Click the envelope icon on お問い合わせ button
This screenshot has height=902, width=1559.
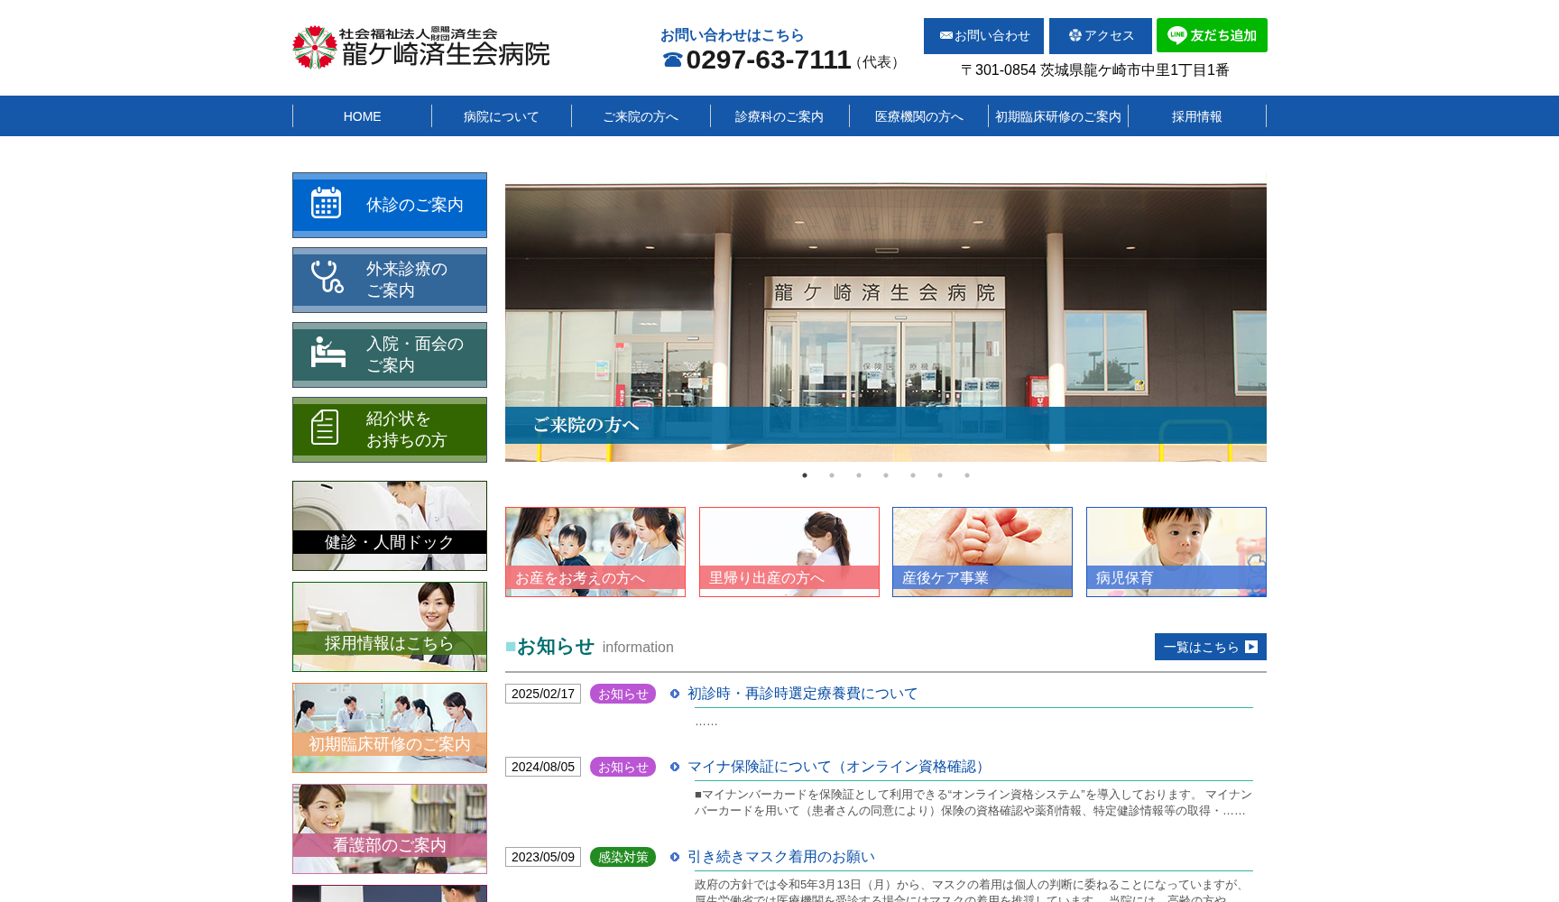point(946,35)
